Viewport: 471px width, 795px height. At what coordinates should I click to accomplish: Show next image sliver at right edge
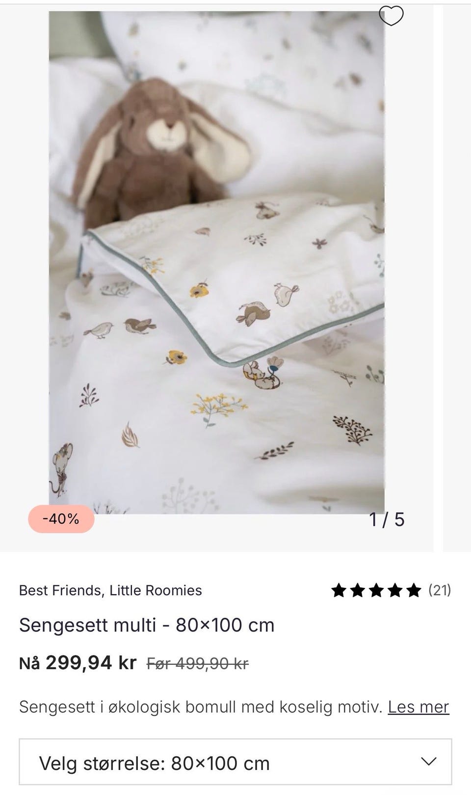pos(457,277)
